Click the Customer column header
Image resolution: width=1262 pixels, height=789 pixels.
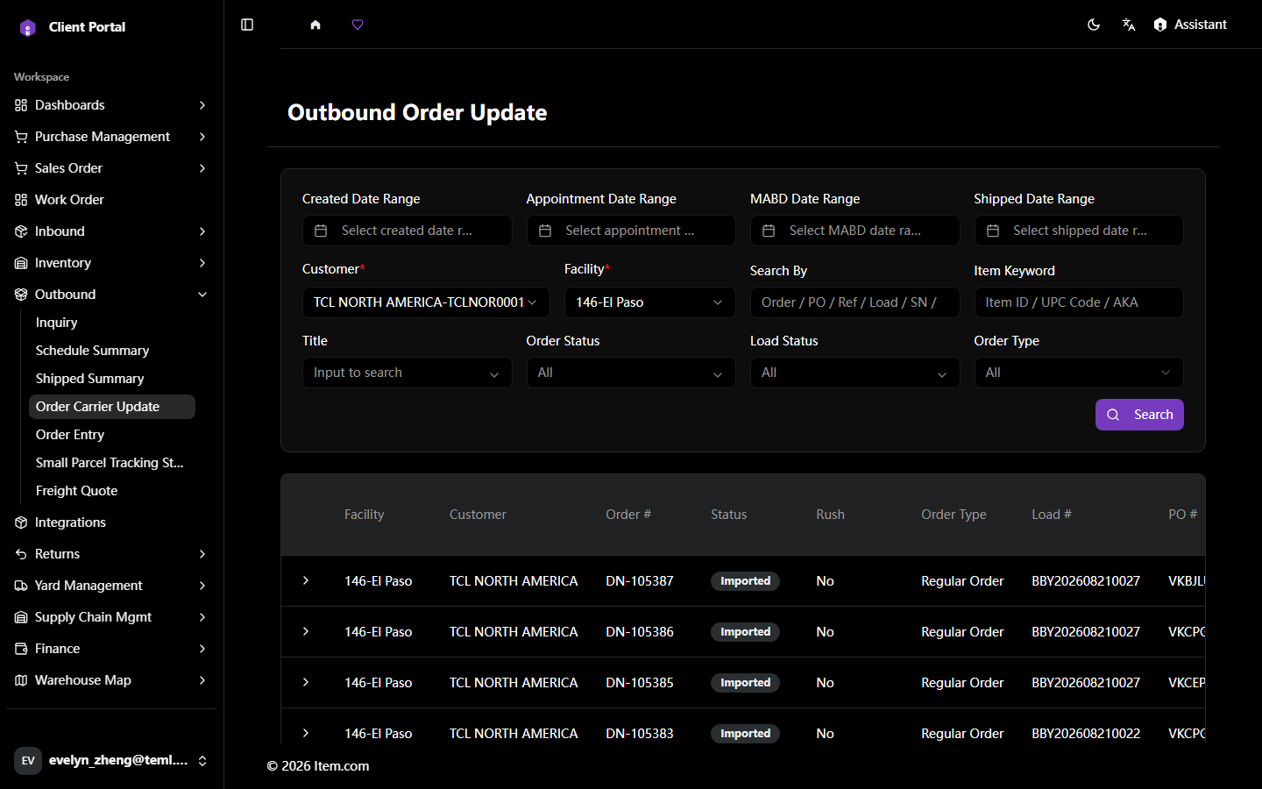pyautogui.click(x=478, y=515)
